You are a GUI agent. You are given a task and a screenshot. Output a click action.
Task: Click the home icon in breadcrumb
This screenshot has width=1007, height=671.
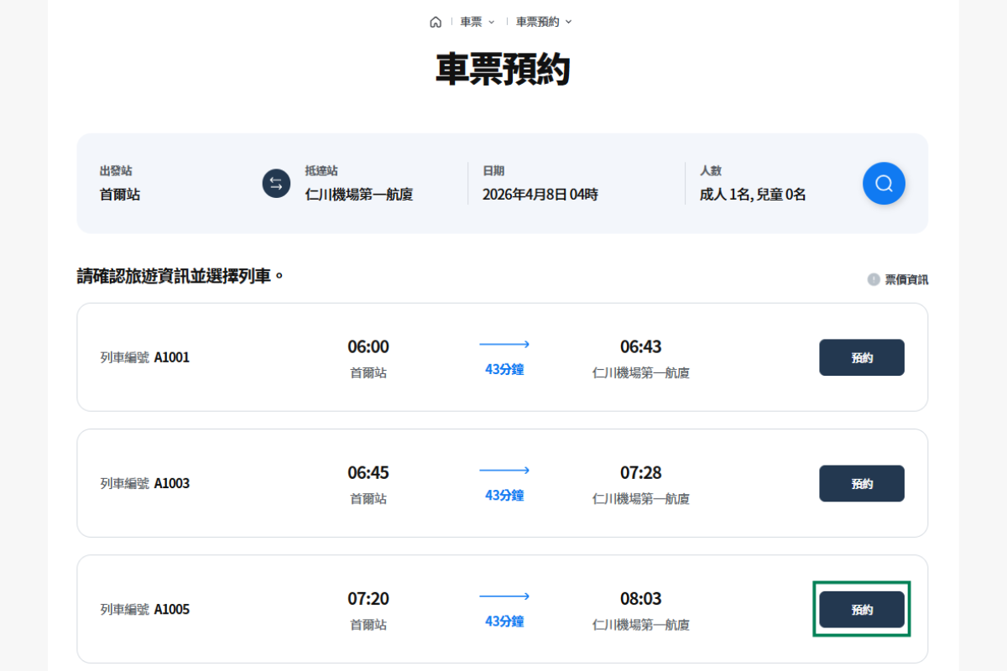[x=435, y=22]
